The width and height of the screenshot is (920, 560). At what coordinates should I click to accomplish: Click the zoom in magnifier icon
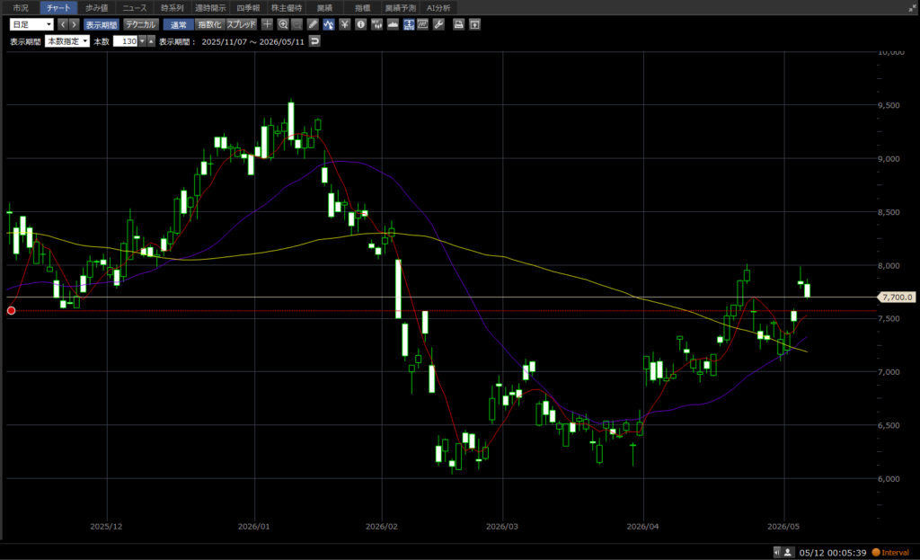coord(283,24)
